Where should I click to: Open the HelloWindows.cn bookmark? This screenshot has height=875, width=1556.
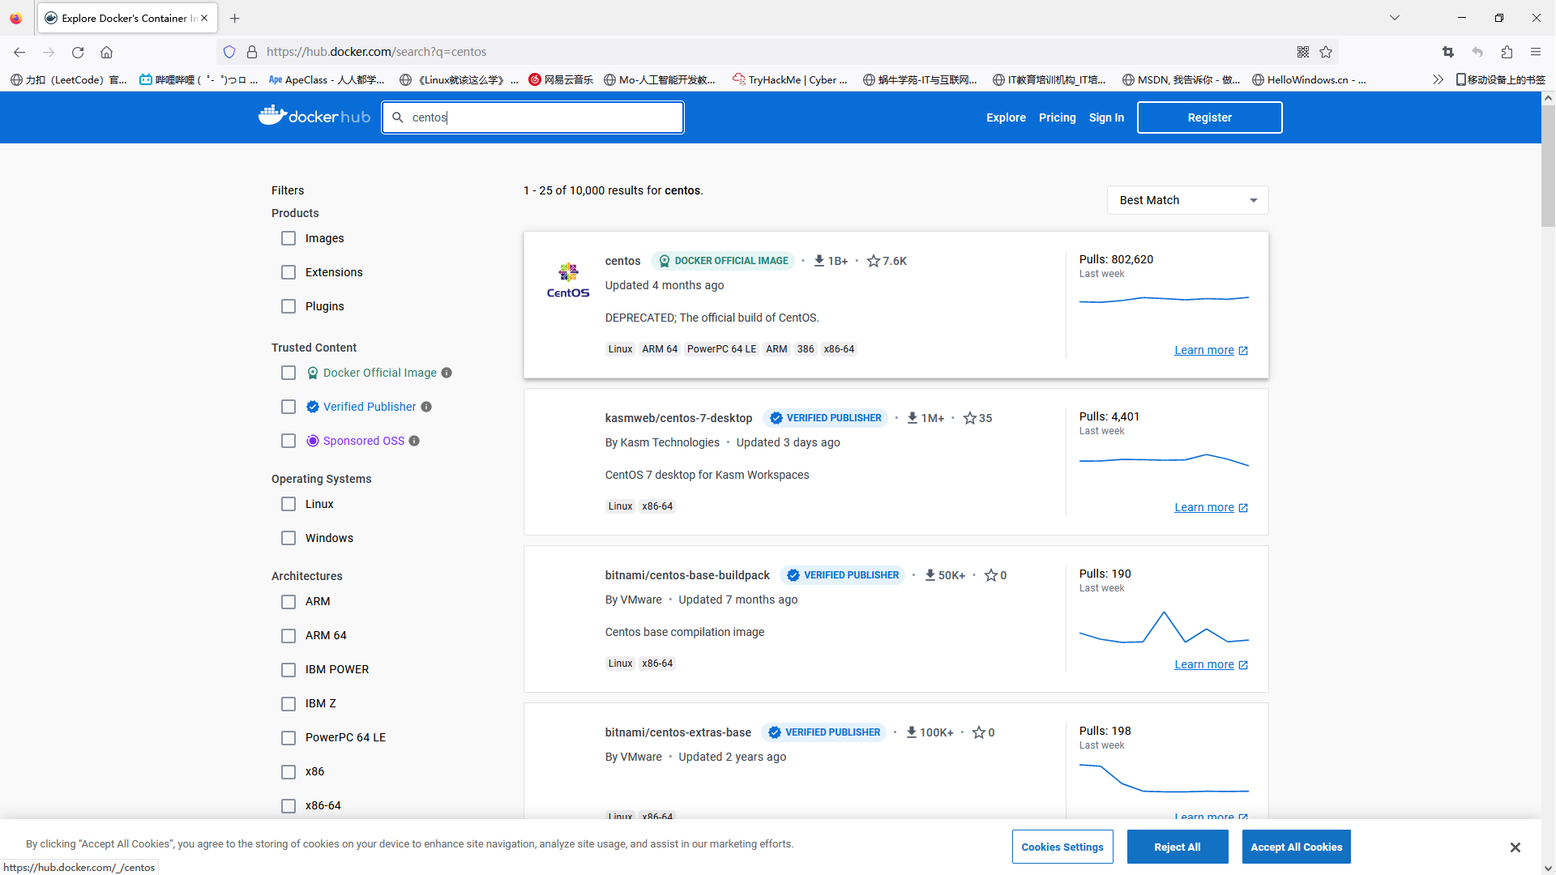click(1309, 79)
